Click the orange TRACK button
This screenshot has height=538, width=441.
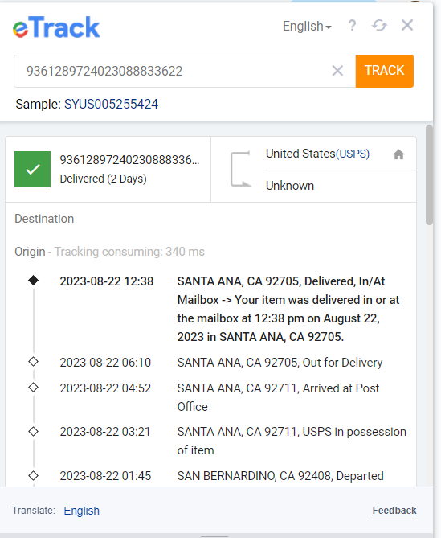tap(385, 71)
